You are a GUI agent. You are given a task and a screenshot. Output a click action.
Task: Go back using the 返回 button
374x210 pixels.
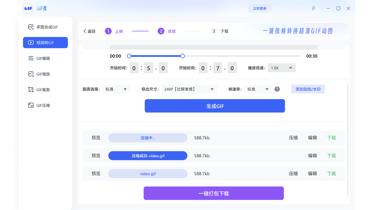(x=89, y=31)
